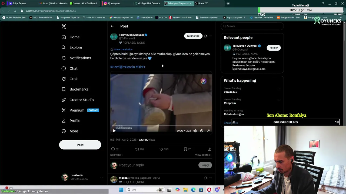
Task: Bookmark the post with 77 bookmarks
Action: pyautogui.click(x=187, y=149)
